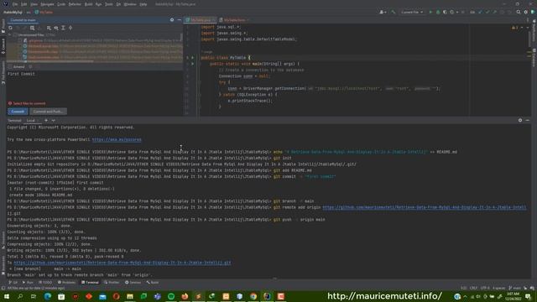Image resolution: width=537 pixels, height=302 pixels.
Task: Open line separator CRLF selector in status bar
Action: pyautogui.click(x=473, y=288)
